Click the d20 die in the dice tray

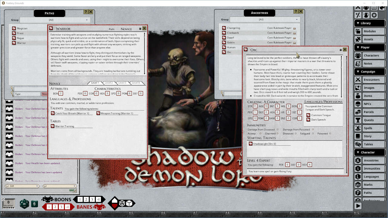[x=24, y=204]
